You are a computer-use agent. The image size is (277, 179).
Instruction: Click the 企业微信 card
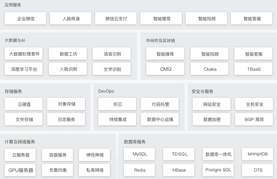pyautogui.click(x=25, y=18)
